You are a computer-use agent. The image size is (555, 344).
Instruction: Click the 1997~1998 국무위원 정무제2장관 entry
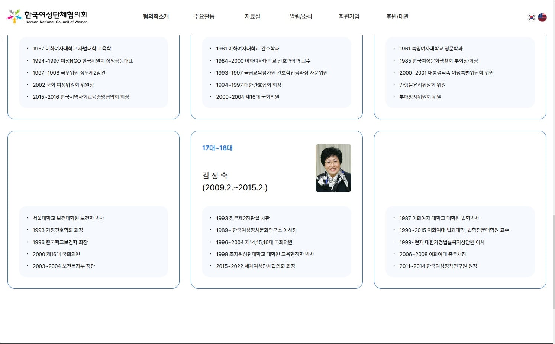coord(69,73)
